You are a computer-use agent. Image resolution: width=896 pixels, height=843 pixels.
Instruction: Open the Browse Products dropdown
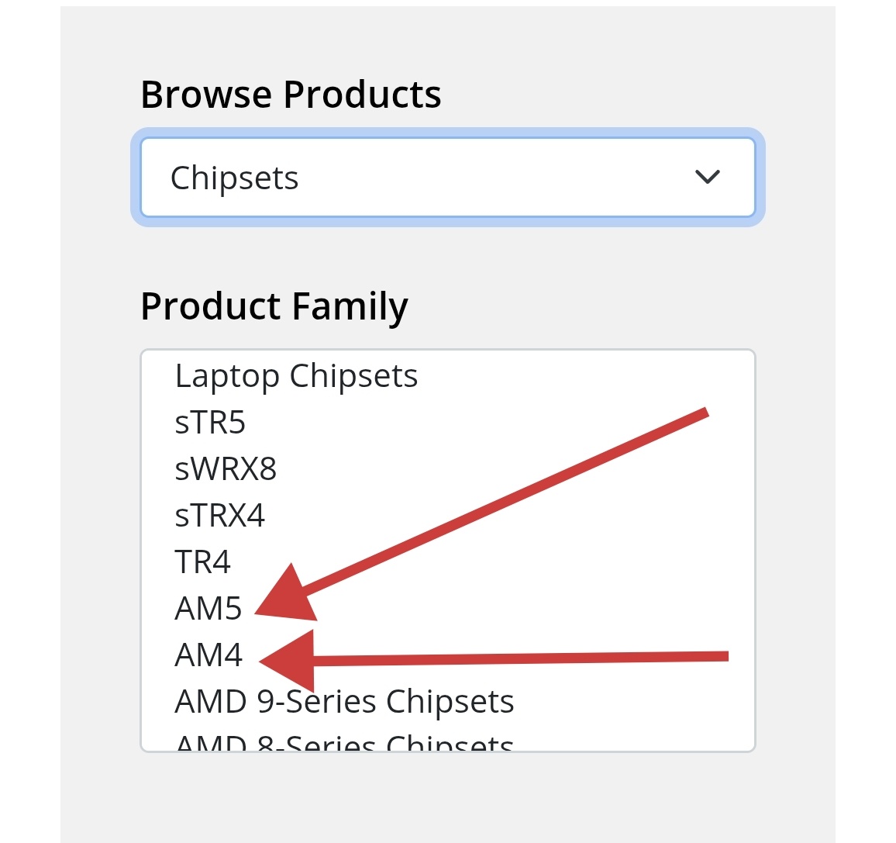[447, 178]
